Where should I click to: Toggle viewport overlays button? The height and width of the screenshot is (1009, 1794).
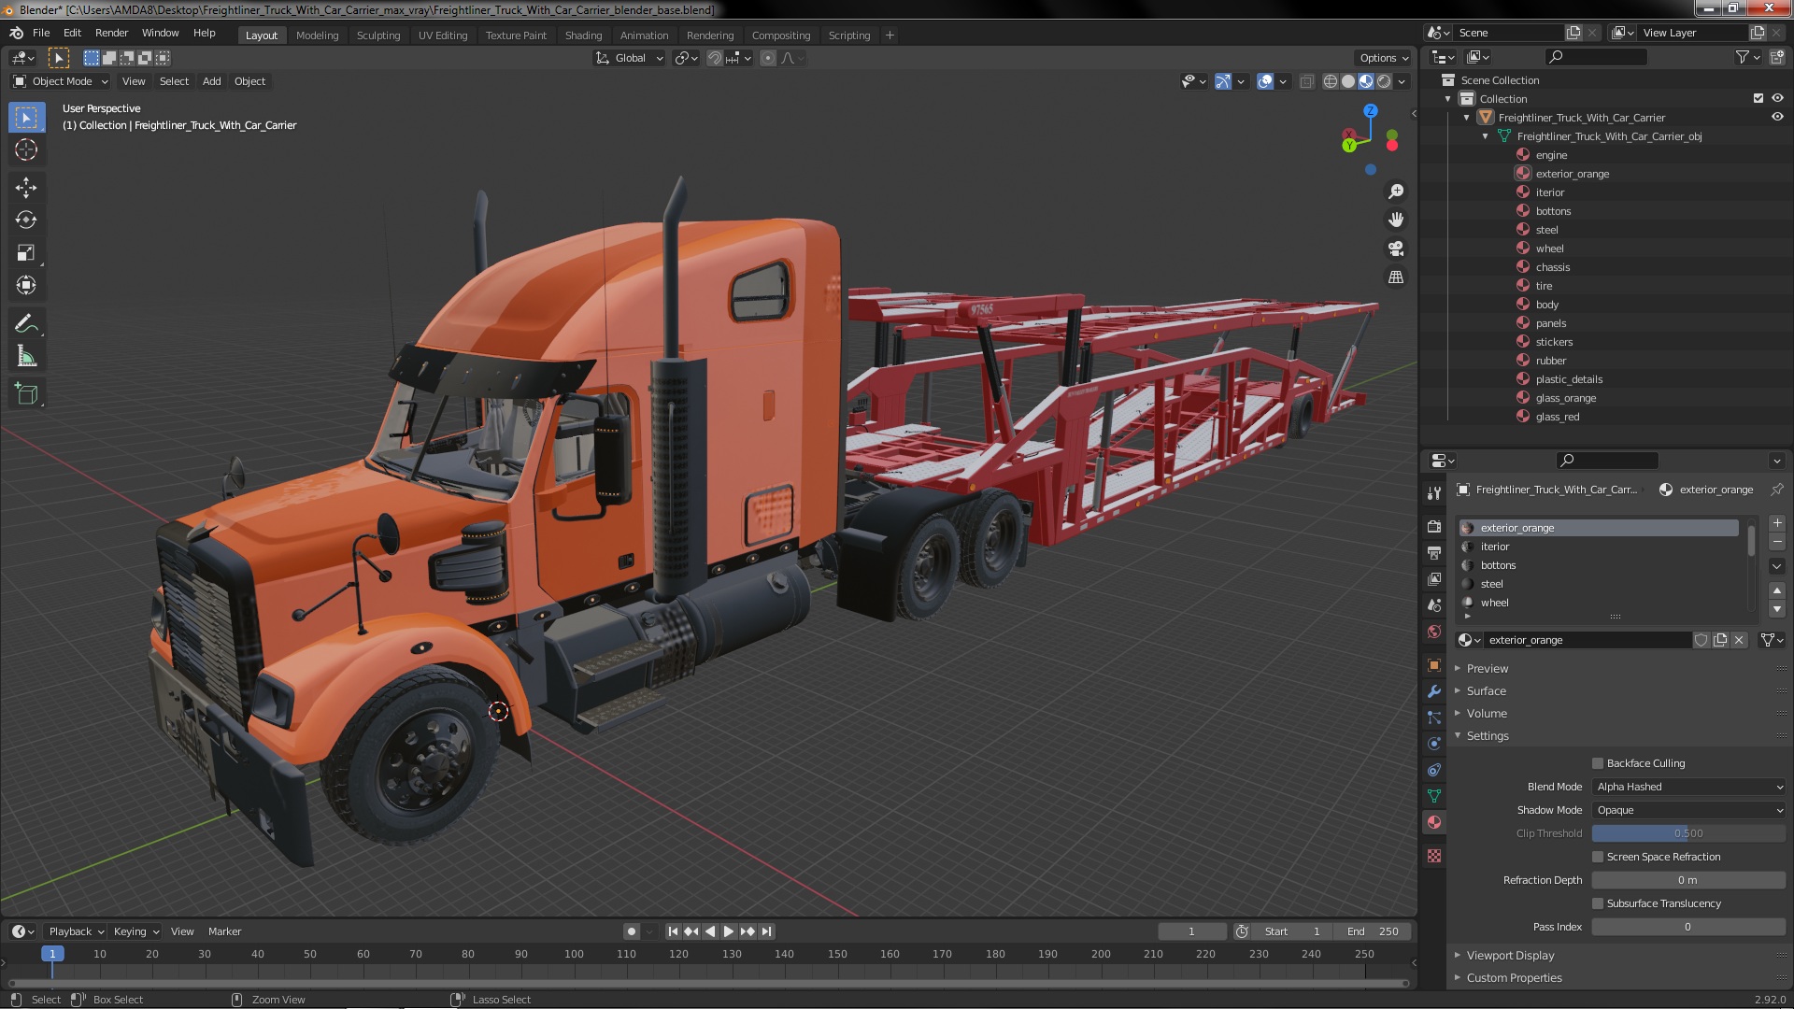(x=1265, y=82)
